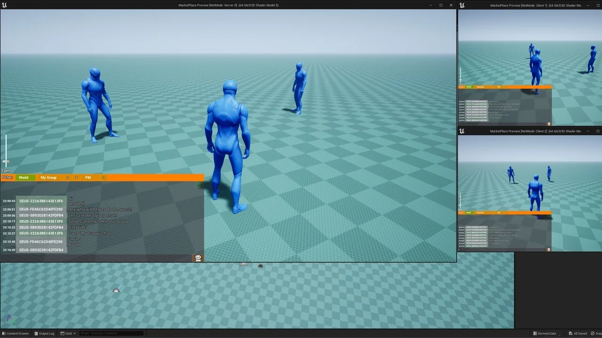Image resolution: width=602 pixels, height=338 pixels.
Task: Click the Derived Data button in status bar
Action: (x=545, y=333)
